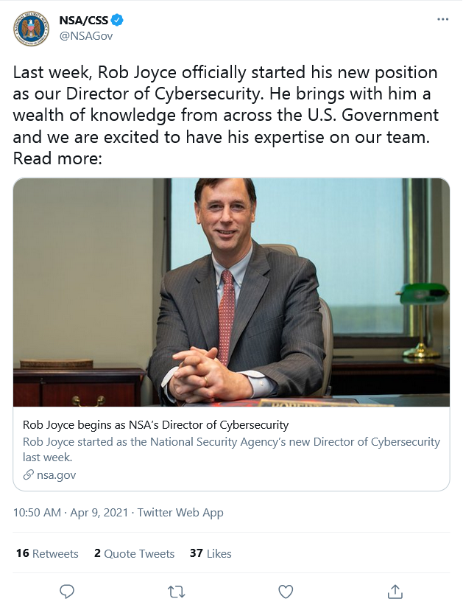View the 2 Quote Tweets

coord(134,553)
